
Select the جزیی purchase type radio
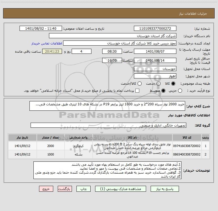pos(180,91)
